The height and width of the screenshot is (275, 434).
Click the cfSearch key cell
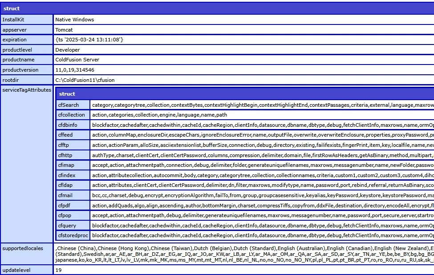click(x=73, y=105)
